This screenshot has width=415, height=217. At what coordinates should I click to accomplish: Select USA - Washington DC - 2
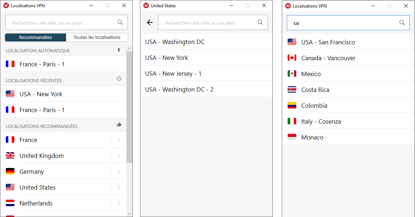coord(206,89)
